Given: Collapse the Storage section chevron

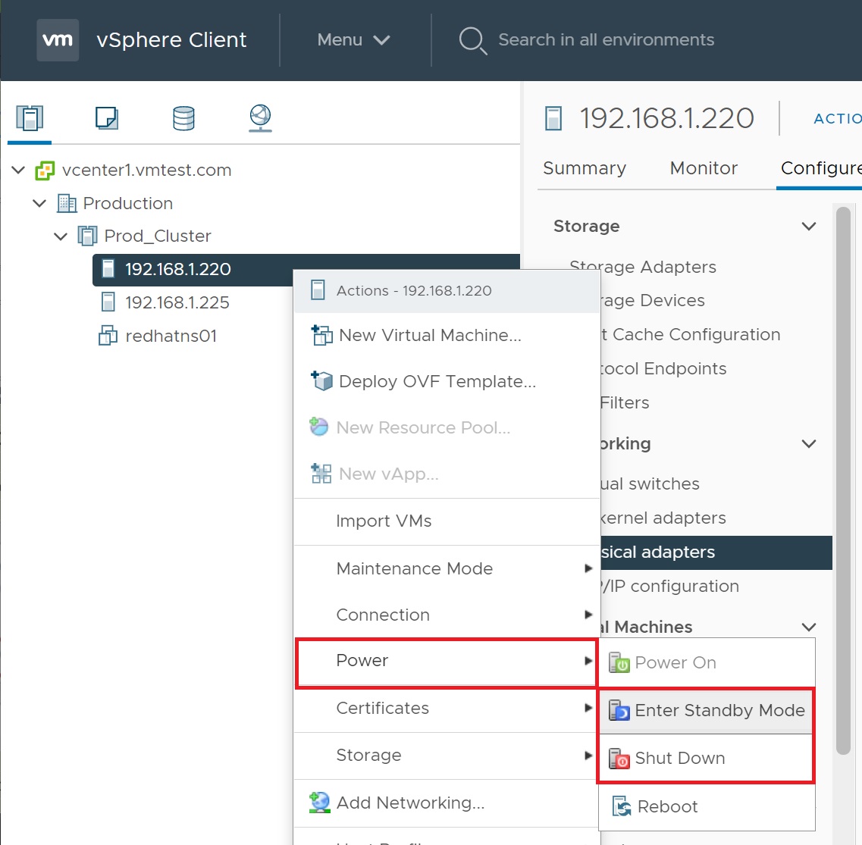Looking at the screenshot, I should coord(809,227).
